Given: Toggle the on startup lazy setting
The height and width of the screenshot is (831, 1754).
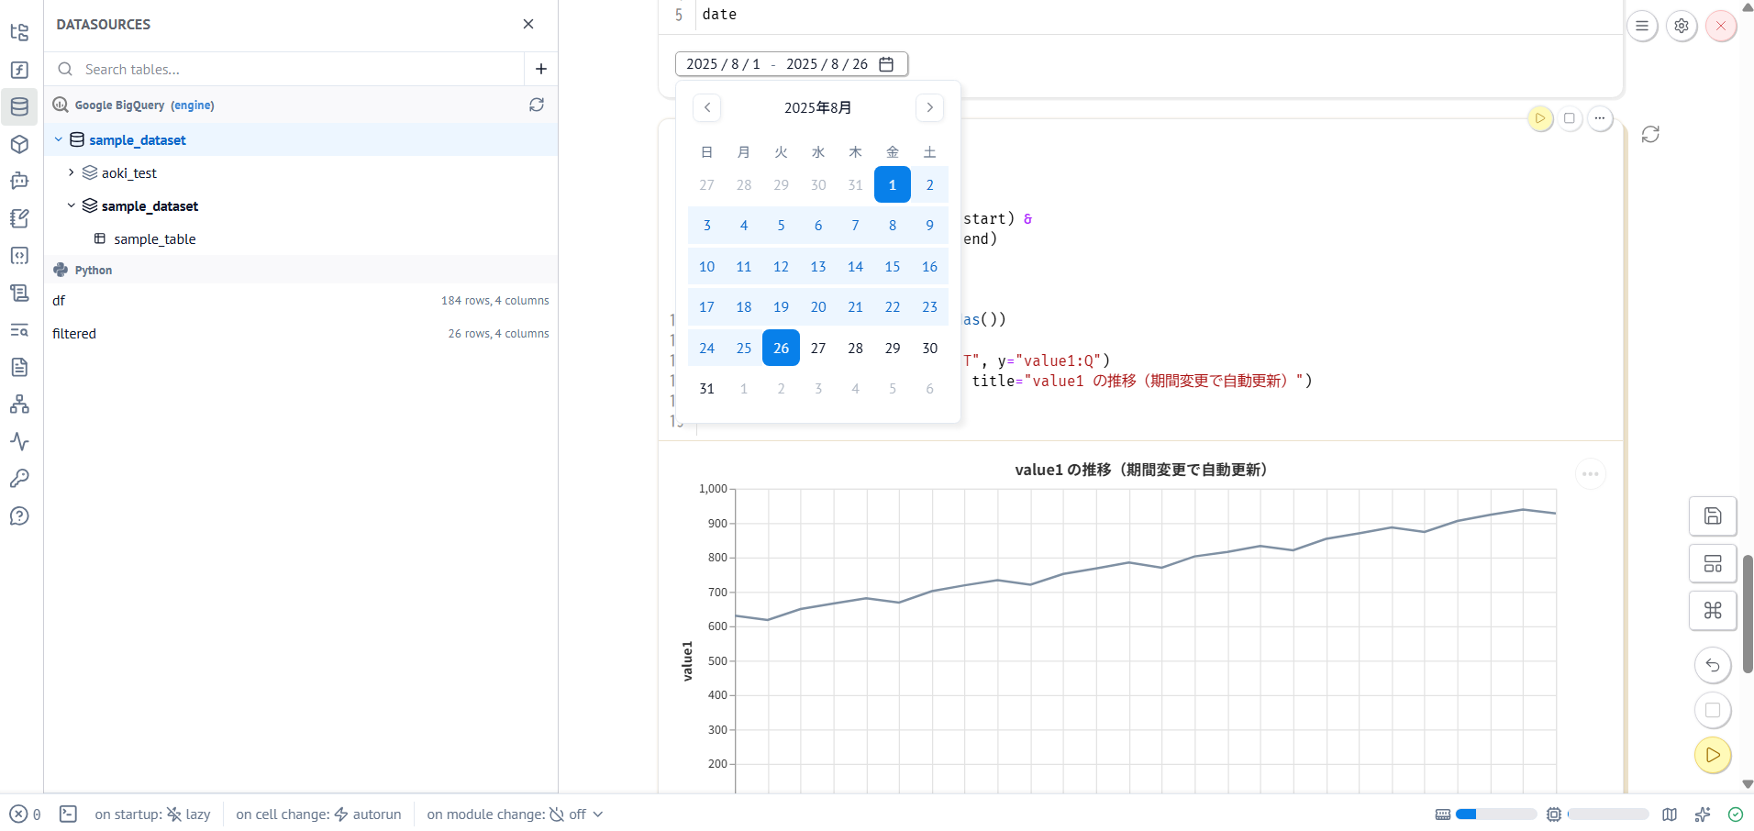Looking at the screenshot, I should click(x=152, y=814).
